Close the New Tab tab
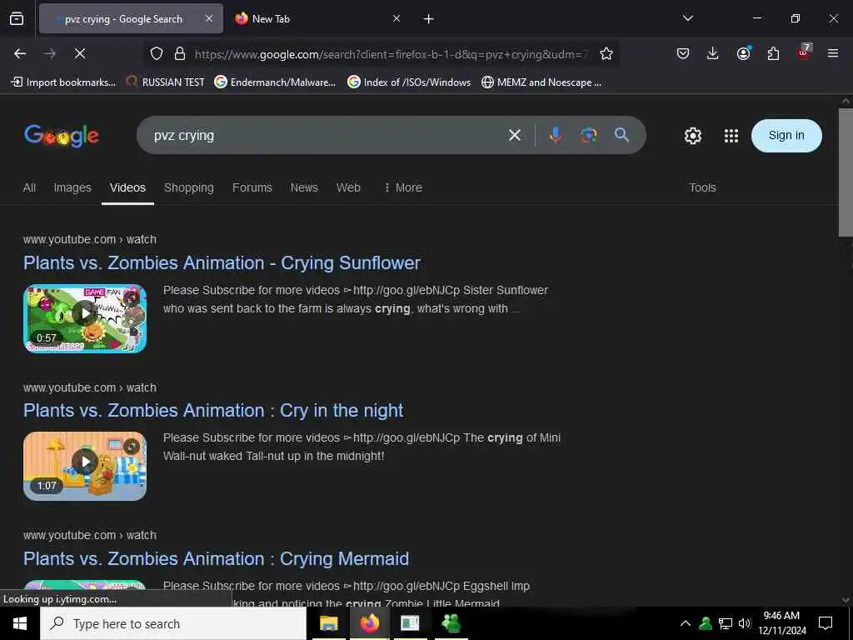 point(397,18)
